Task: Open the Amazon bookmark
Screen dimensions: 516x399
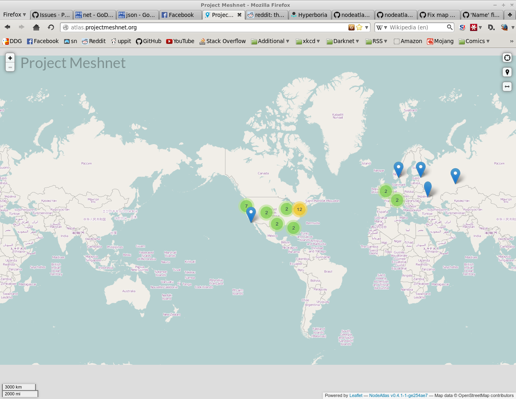Action: (408, 41)
